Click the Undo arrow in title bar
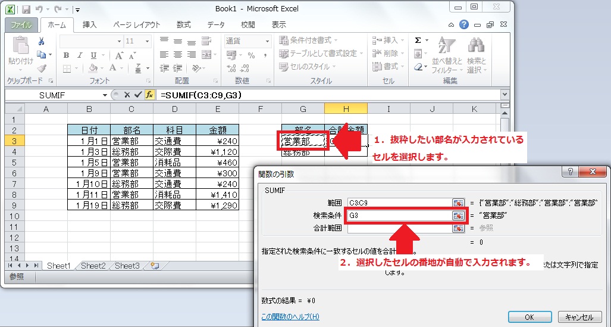Viewport: 611px width, 327px height. [39, 10]
